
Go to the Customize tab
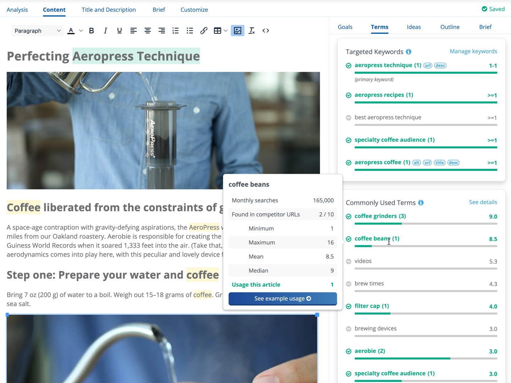pos(194,10)
